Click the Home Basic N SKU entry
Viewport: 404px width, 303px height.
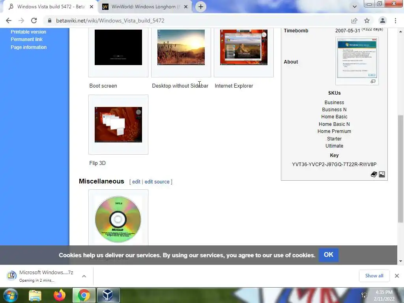334,124
